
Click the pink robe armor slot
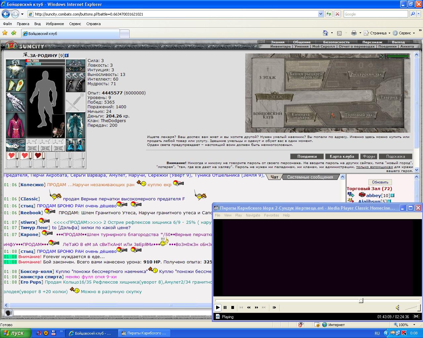(x=16, y=125)
